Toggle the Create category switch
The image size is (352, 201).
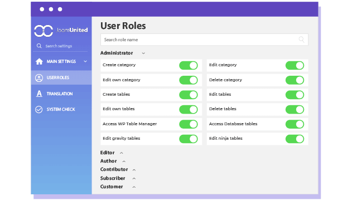189,66
